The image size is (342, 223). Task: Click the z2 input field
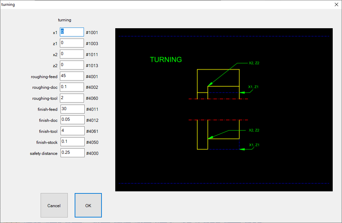tap(72, 65)
